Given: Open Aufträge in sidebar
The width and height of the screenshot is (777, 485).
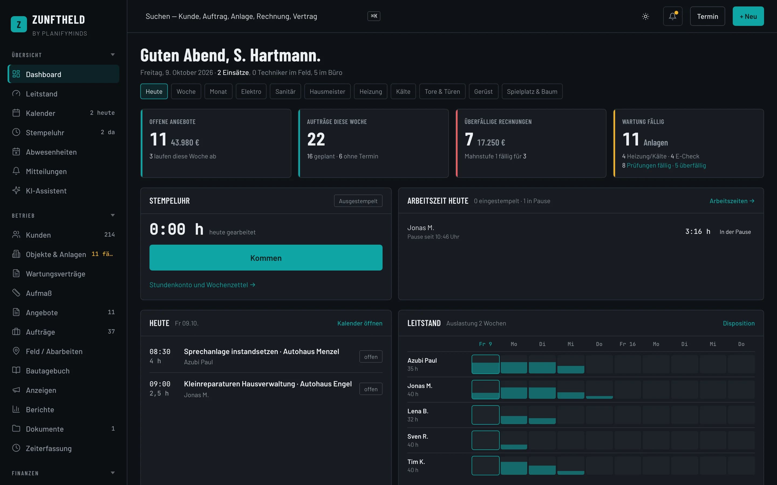Looking at the screenshot, I should point(63,332).
